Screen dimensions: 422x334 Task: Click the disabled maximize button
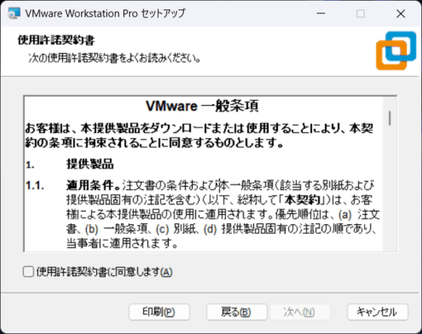click(x=361, y=14)
